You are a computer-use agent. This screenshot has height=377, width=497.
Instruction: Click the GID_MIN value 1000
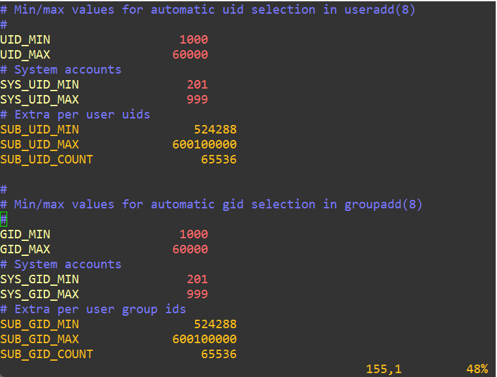[x=194, y=234]
